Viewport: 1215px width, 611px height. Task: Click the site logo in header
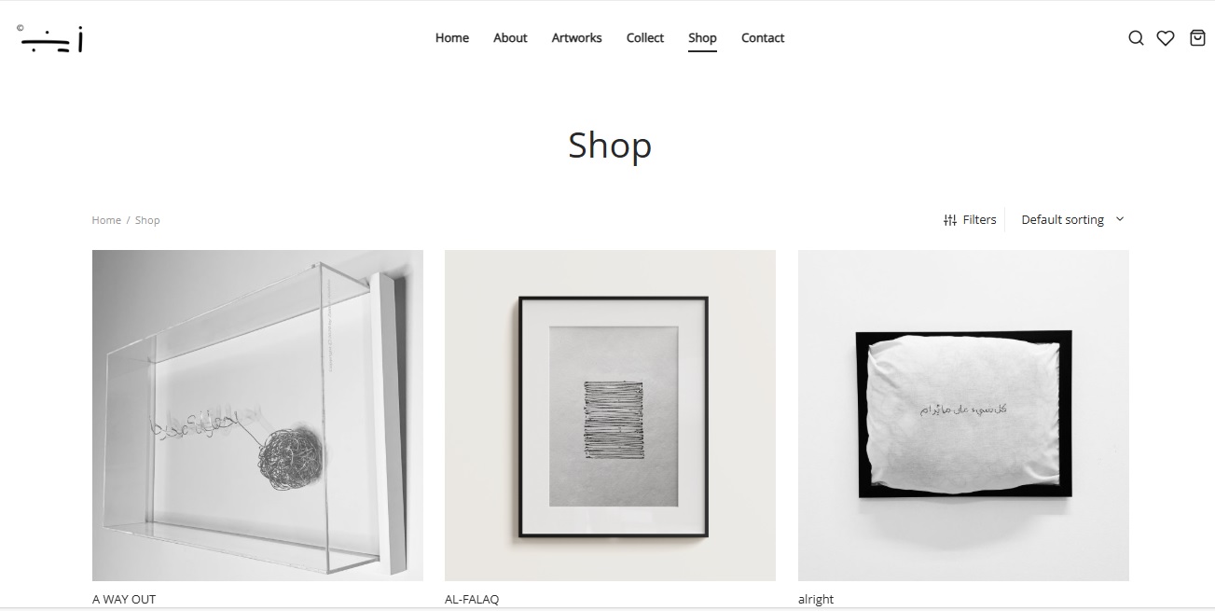coord(51,38)
